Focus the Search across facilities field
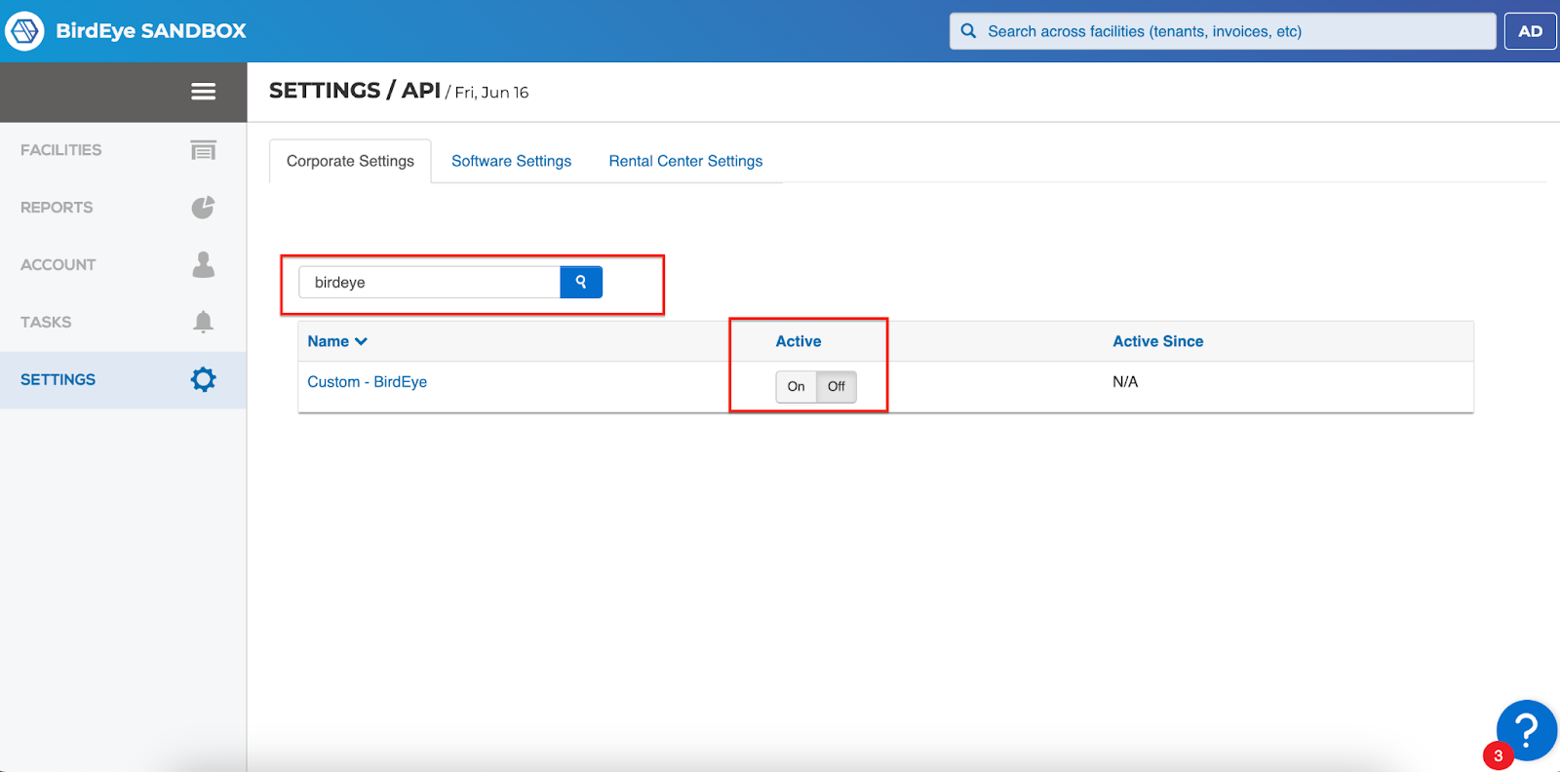The image size is (1560, 772). pos(1223,31)
